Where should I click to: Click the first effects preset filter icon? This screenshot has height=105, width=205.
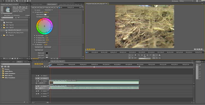(2, 66)
